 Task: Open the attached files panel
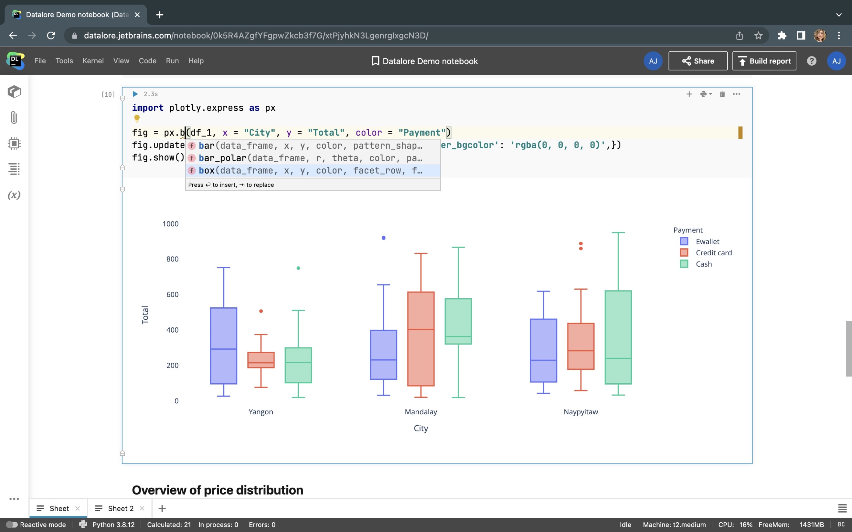(x=14, y=118)
